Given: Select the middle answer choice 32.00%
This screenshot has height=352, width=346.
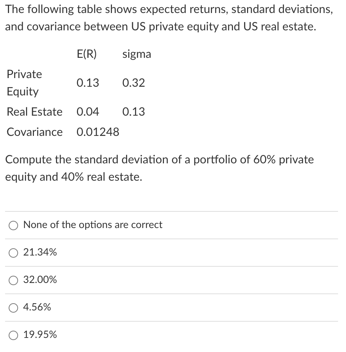Looking at the screenshot, I should (13, 280).
